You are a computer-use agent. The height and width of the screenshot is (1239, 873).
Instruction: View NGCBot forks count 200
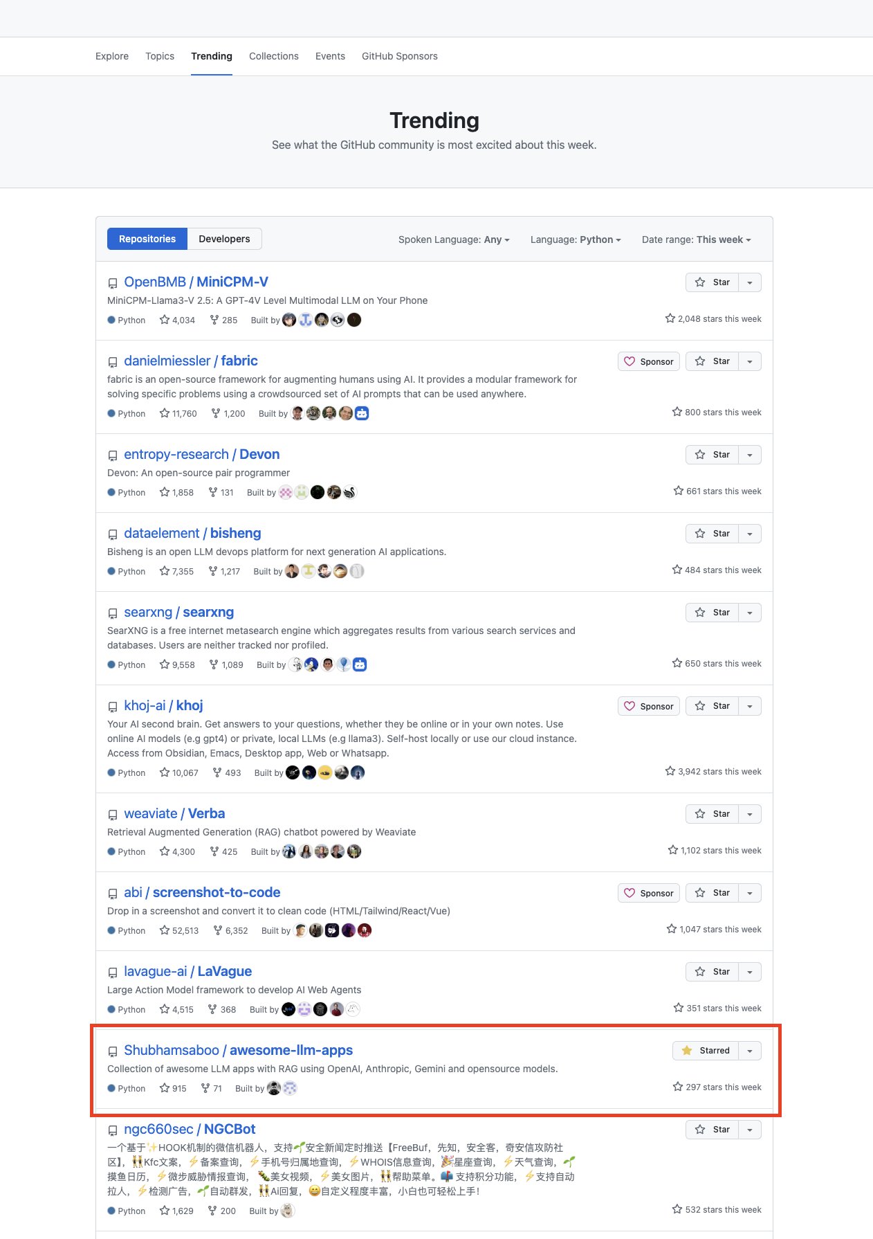pos(222,1211)
